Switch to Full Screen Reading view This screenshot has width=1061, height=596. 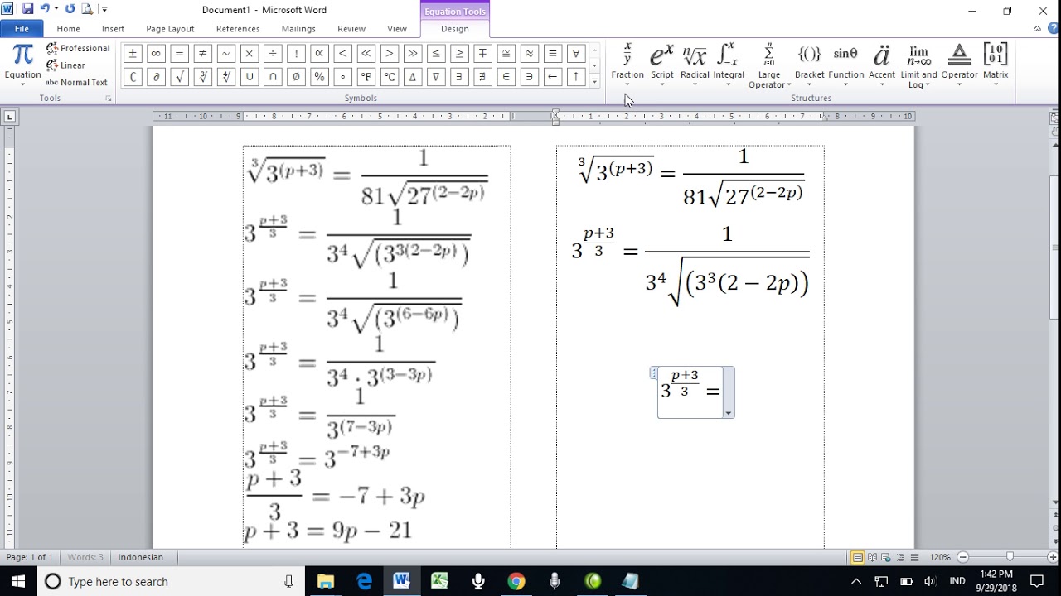[872, 558]
